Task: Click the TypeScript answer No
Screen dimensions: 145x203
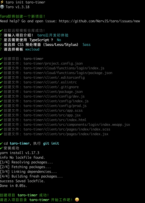Action: tap(59, 40)
